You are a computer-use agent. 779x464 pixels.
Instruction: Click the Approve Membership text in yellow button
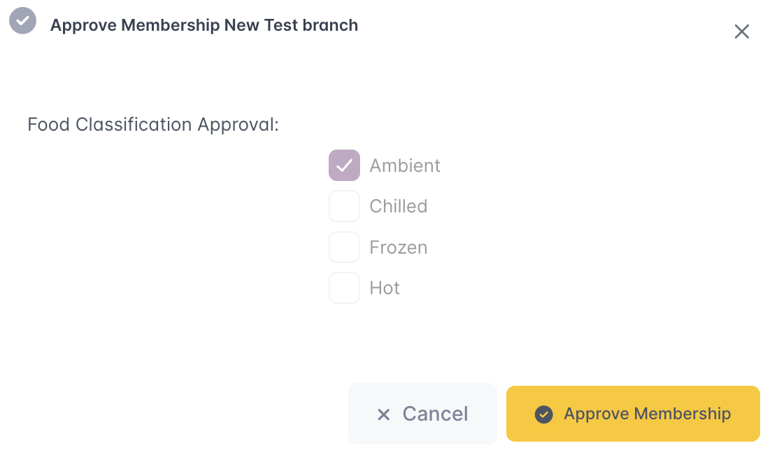pos(647,414)
